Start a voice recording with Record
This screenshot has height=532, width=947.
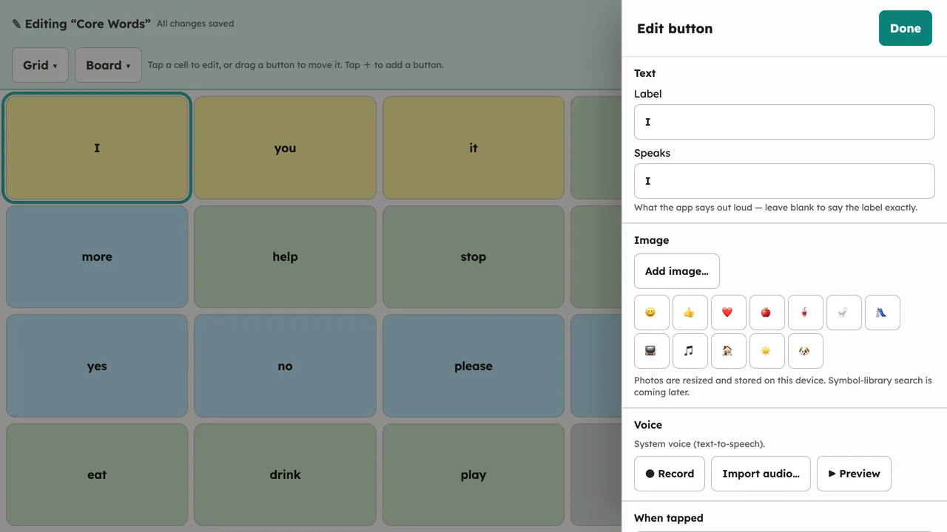pos(670,474)
